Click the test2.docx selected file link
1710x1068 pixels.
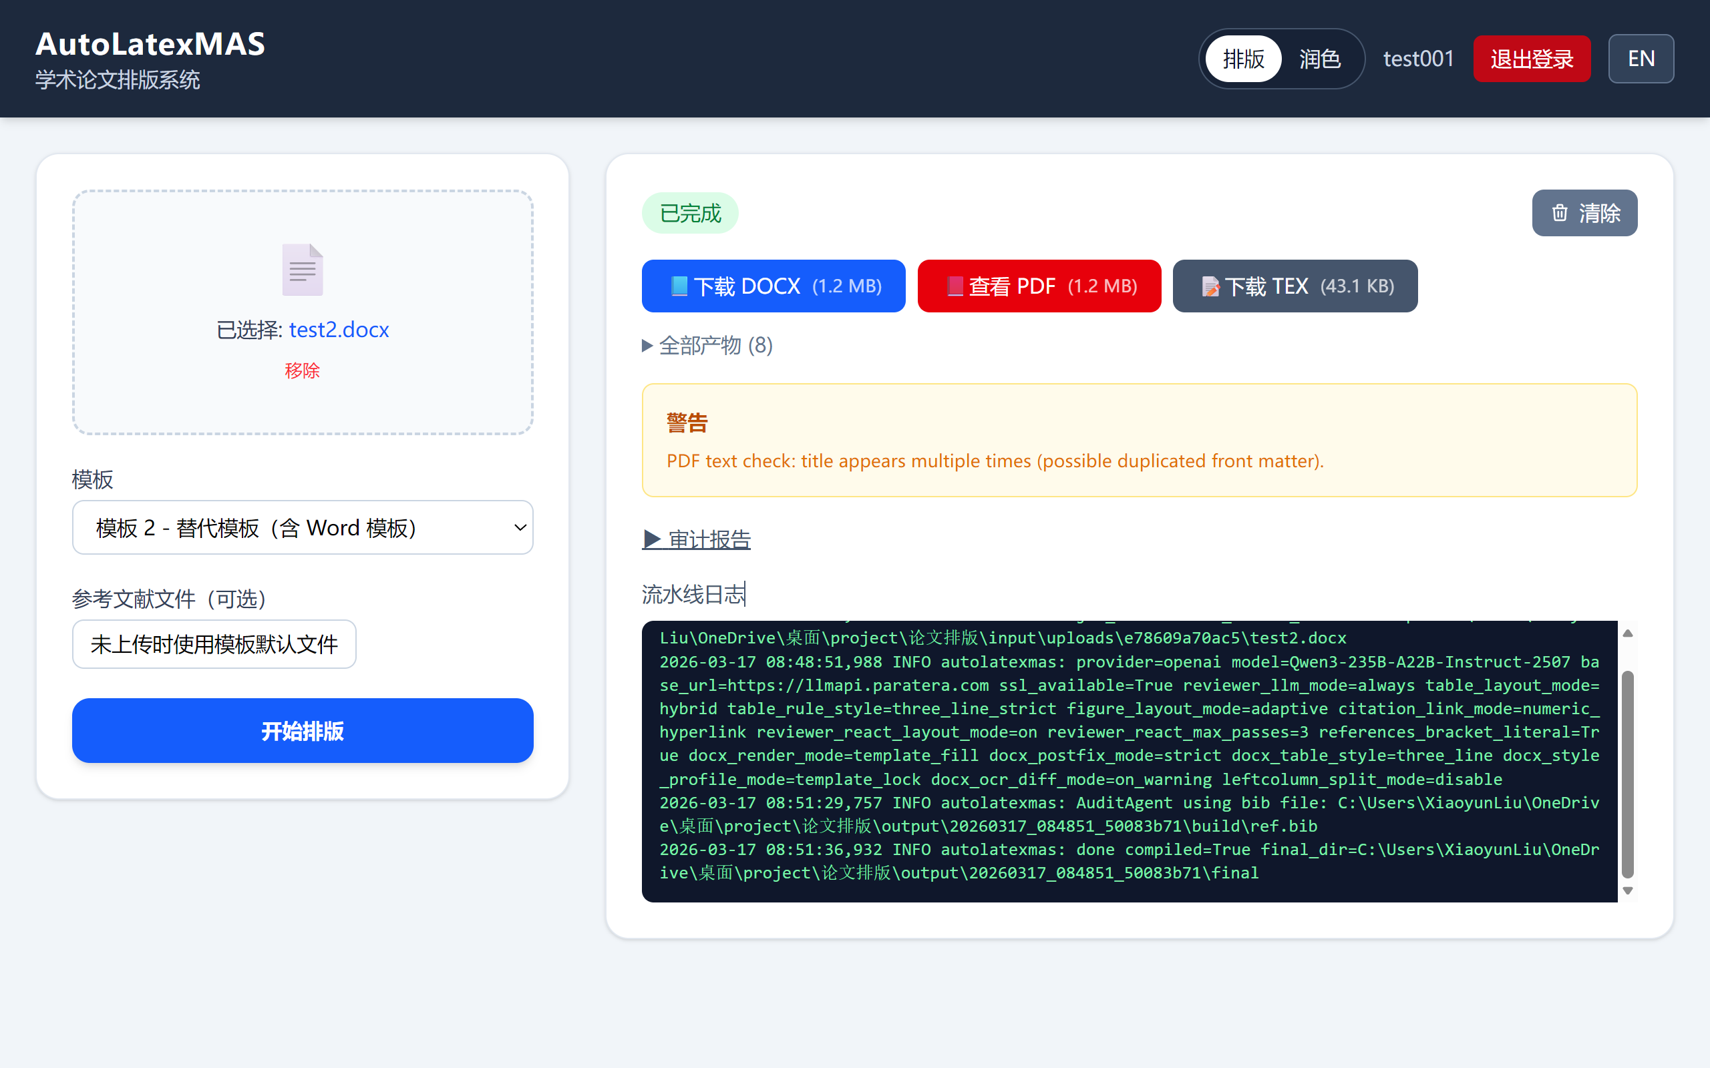tap(339, 330)
